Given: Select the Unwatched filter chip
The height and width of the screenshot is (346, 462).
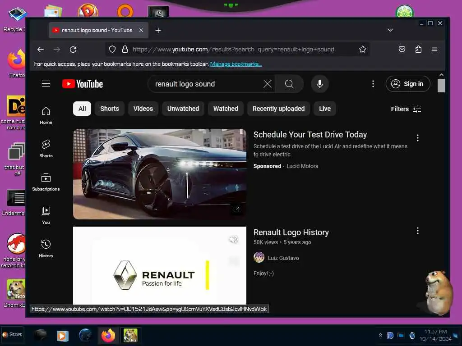Looking at the screenshot, I should [183, 109].
